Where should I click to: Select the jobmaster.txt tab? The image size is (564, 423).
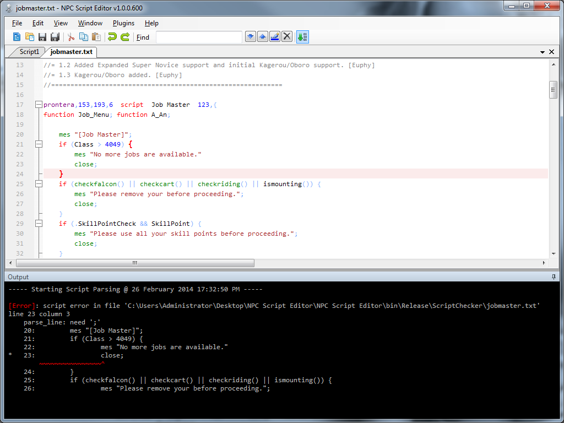(x=71, y=52)
